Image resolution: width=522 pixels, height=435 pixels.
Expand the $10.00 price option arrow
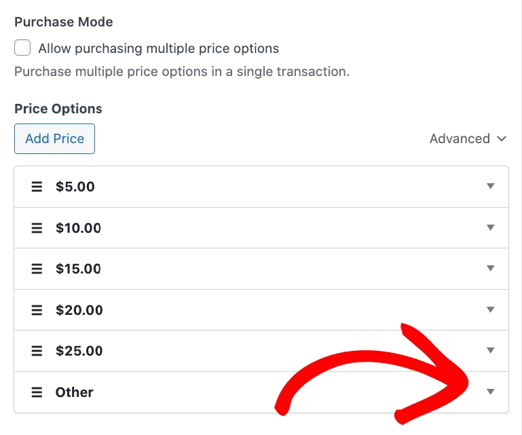[491, 227]
